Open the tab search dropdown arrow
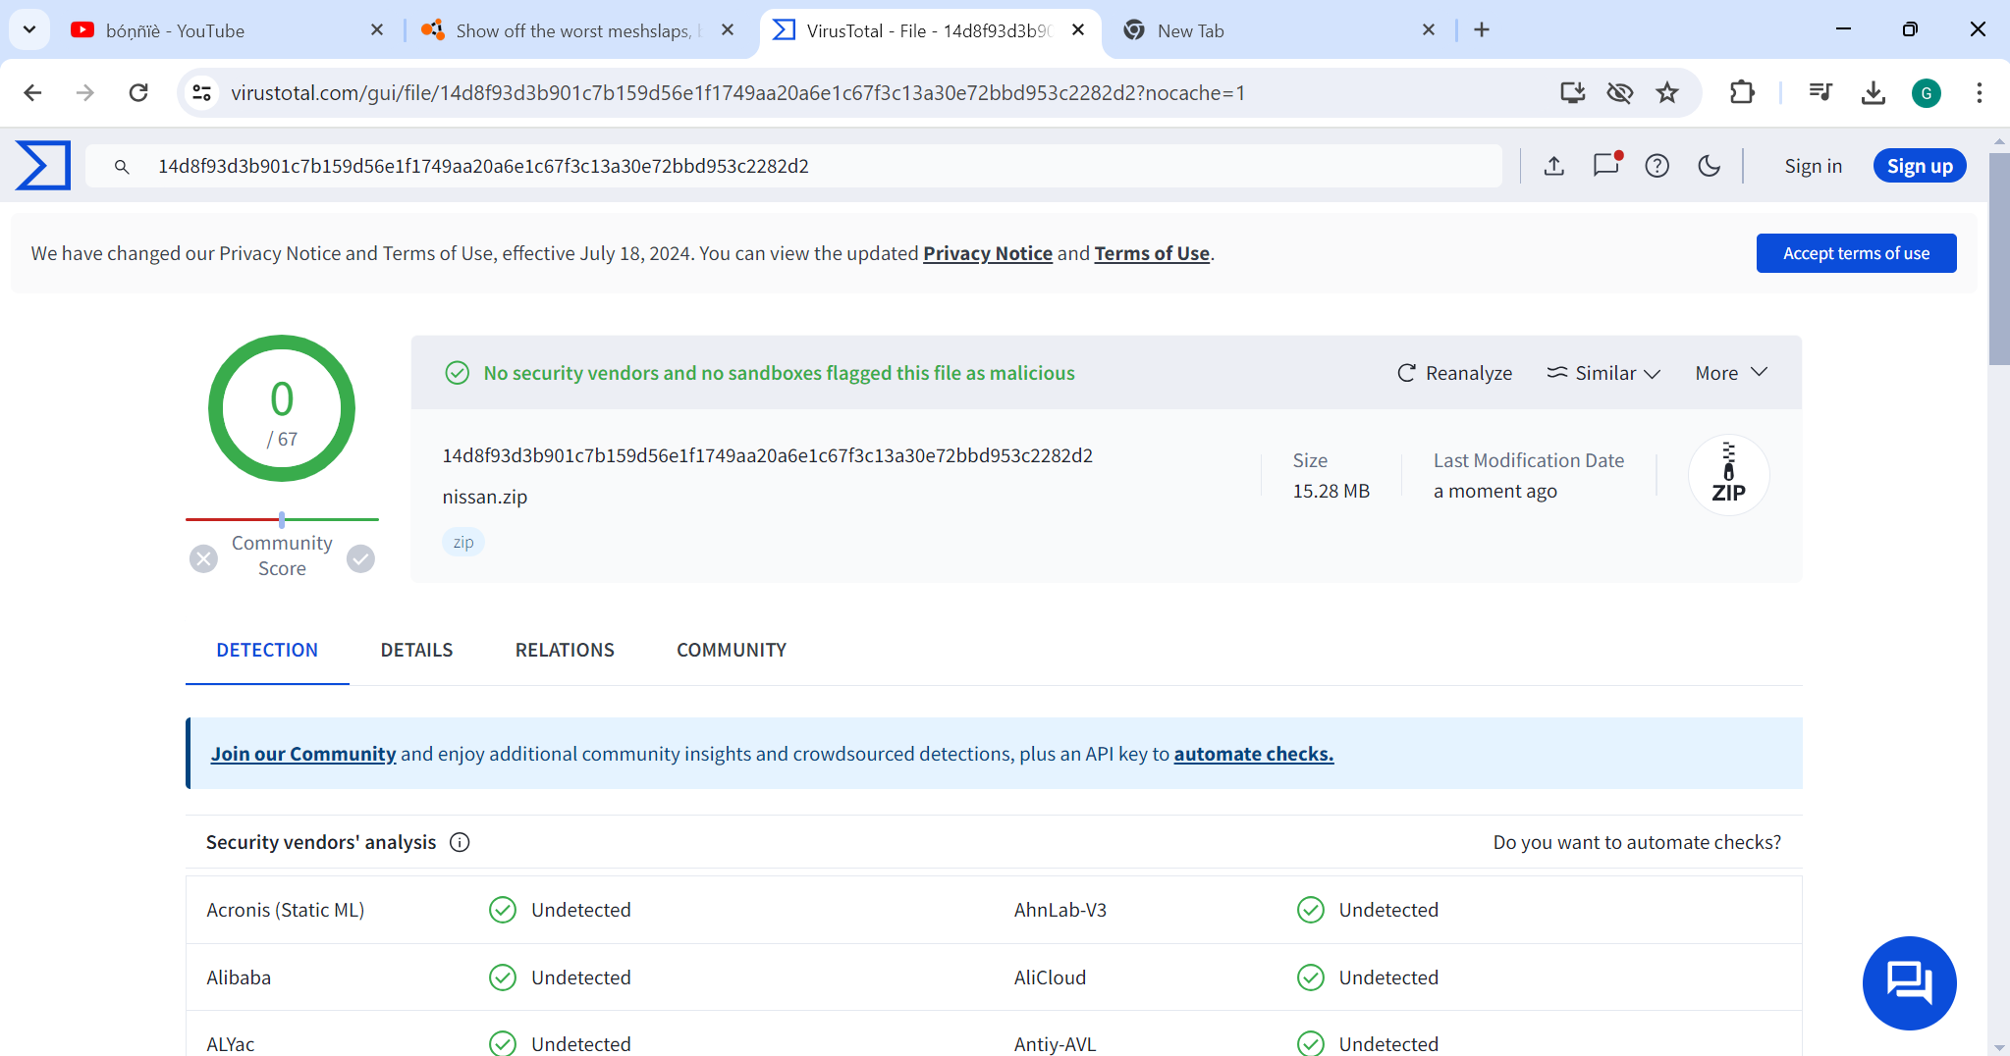The height and width of the screenshot is (1056, 2010). [29, 29]
